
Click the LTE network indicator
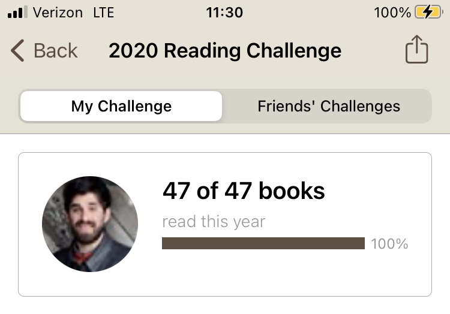[x=103, y=12]
